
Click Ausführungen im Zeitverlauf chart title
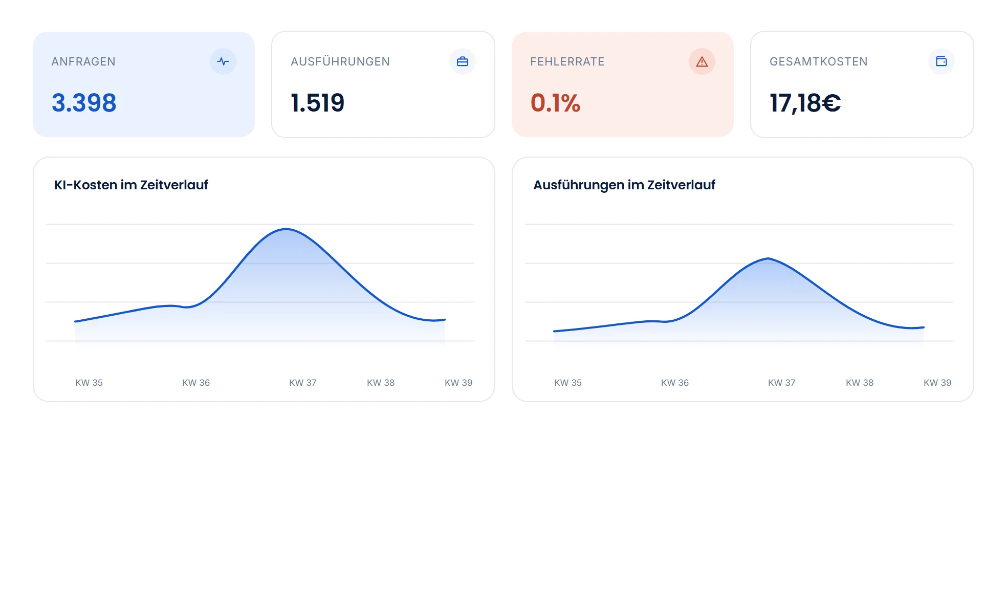[x=624, y=185]
